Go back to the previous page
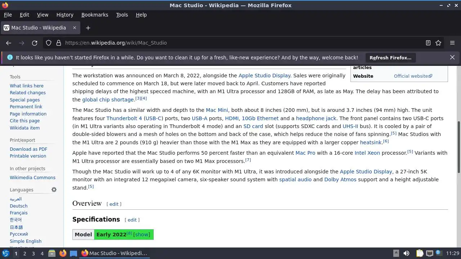The width and height of the screenshot is (461, 259). tap(9, 43)
